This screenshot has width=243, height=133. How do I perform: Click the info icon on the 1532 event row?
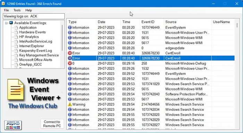[70, 69]
